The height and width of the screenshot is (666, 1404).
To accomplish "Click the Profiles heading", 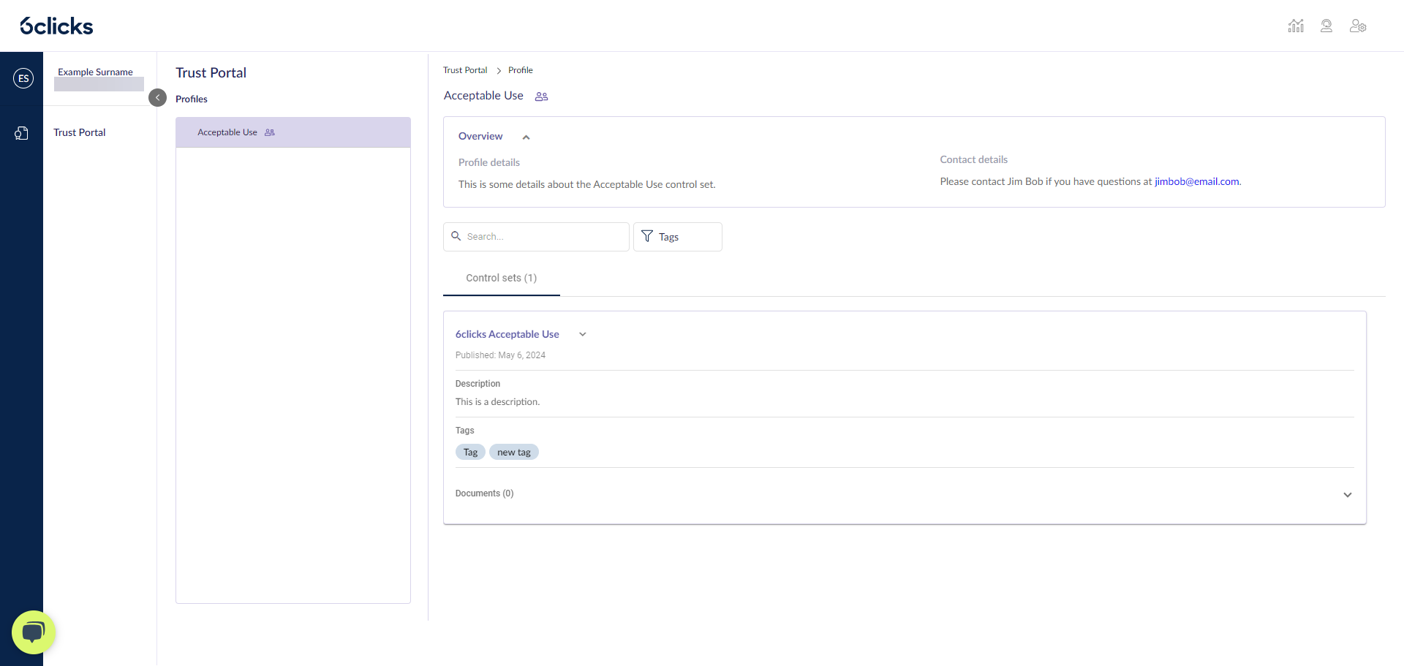I will pyautogui.click(x=192, y=99).
